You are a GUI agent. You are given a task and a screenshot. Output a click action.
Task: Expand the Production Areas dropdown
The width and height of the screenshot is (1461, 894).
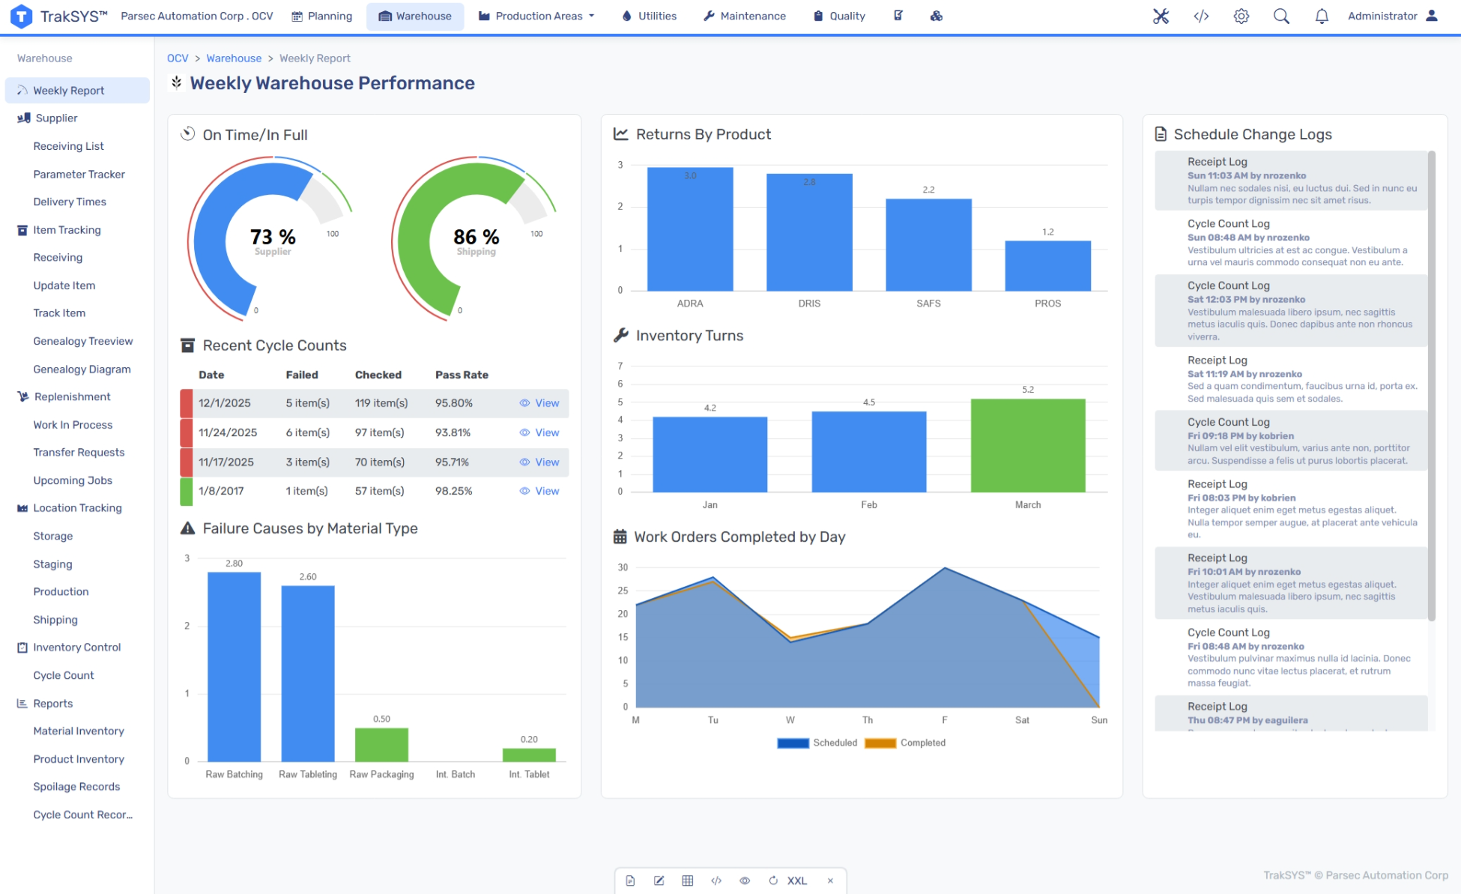point(536,16)
